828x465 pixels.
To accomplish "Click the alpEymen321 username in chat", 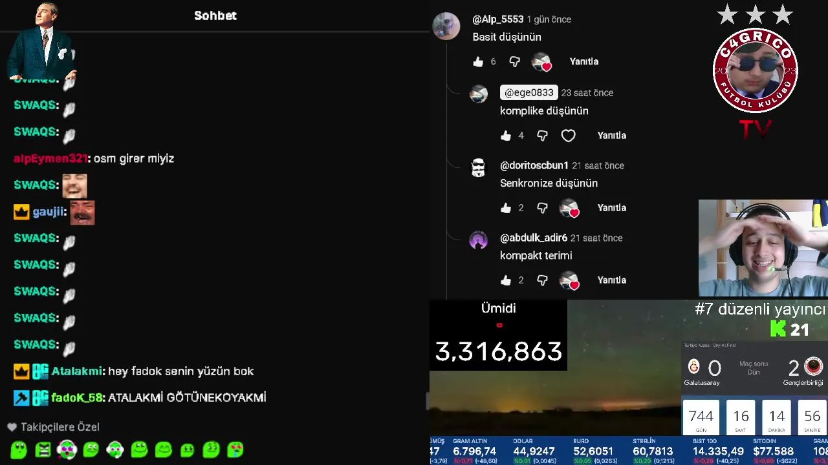I will 50,158.
